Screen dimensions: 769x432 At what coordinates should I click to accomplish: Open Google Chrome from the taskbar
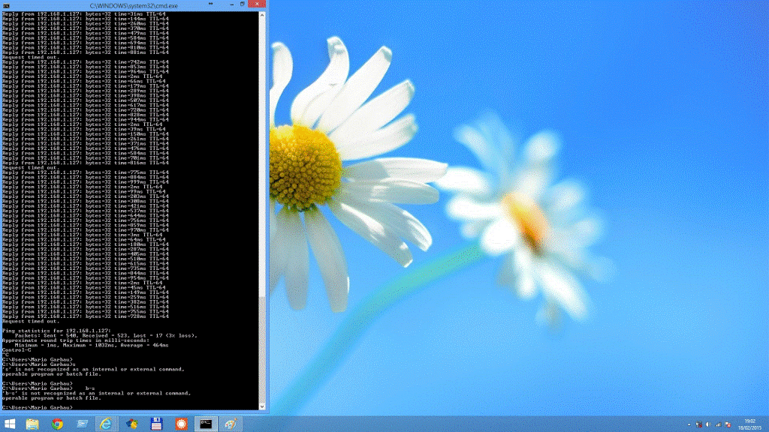[57, 424]
